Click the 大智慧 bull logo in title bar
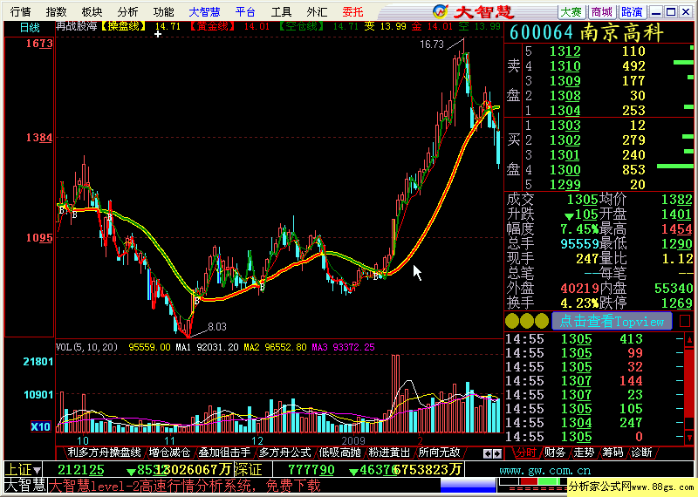 [441, 11]
